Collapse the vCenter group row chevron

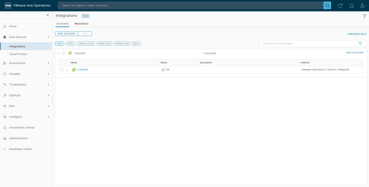(x=59, y=53)
